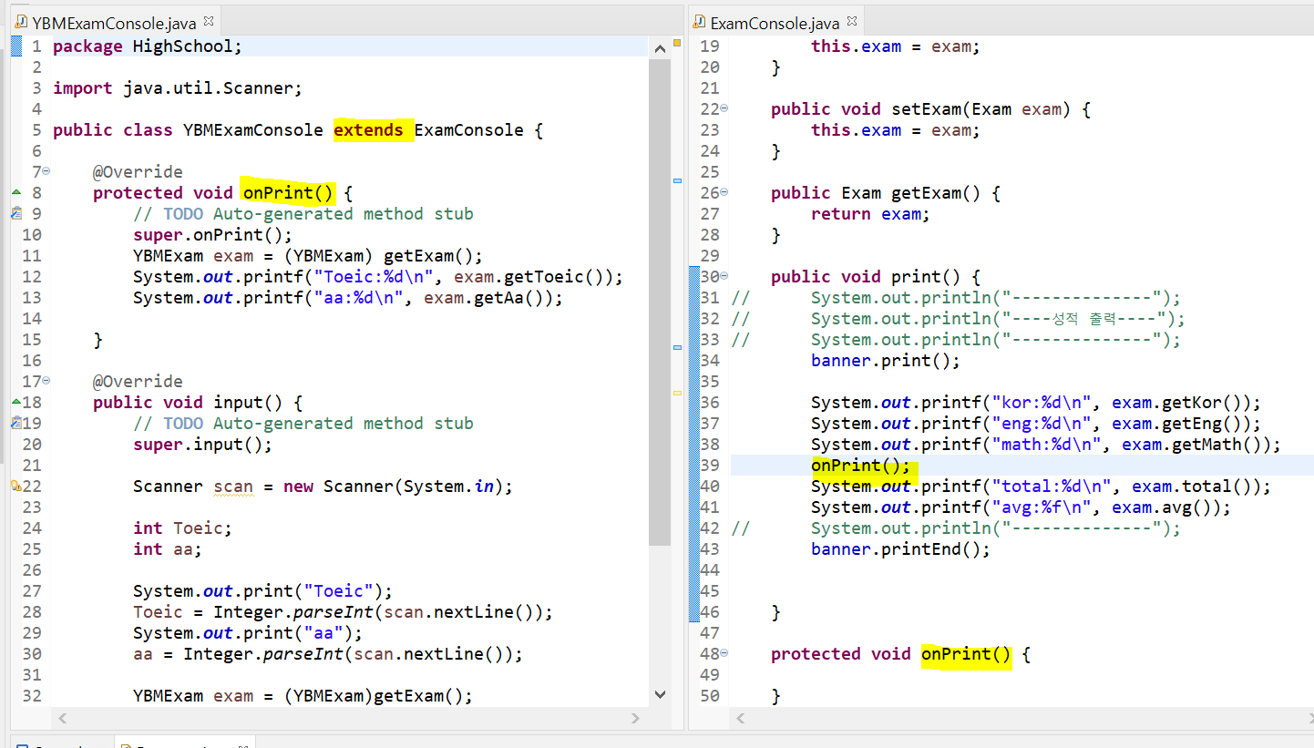Click 'ExamConsole' superclass name on line 5
The width and height of the screenshot is (1314, 748).
[469, 129]
